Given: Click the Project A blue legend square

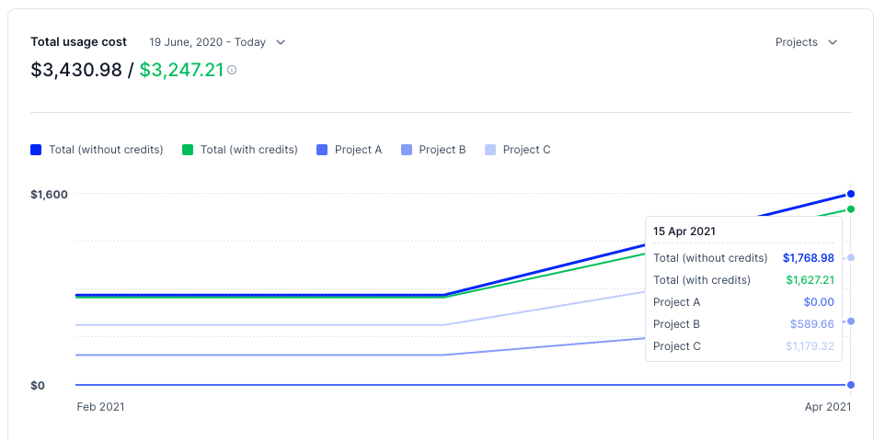Looking at the screenshot, I should (322, 150).
